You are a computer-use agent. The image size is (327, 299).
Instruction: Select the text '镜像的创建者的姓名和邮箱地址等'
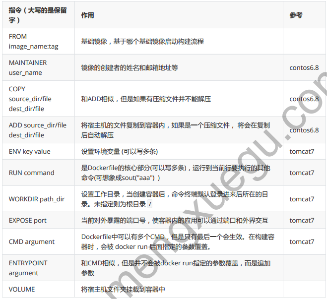pyautogui.click(x=130, y=68)
